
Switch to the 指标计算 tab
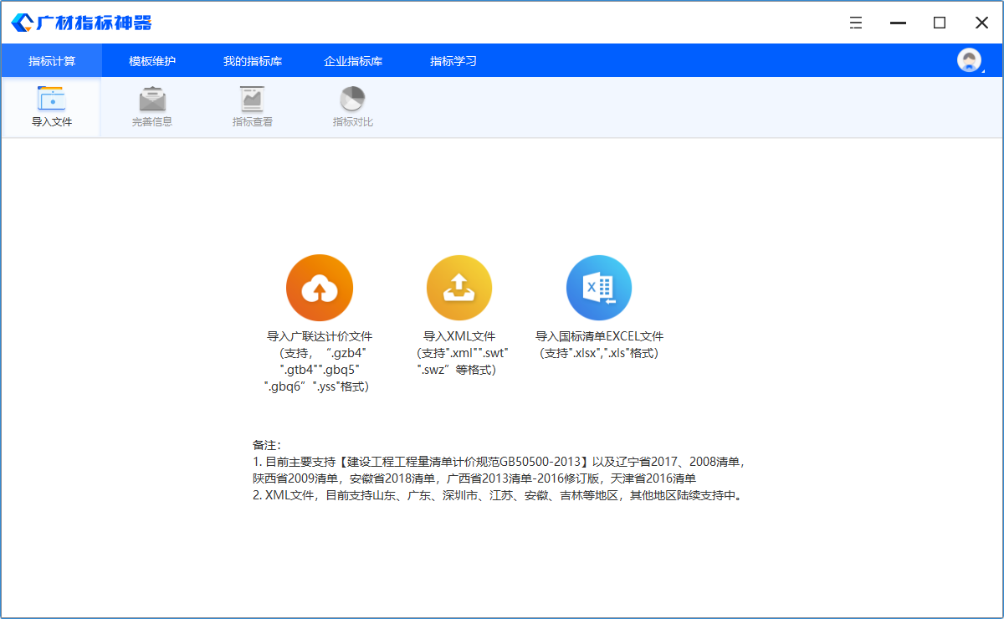[x=52, y=61]
